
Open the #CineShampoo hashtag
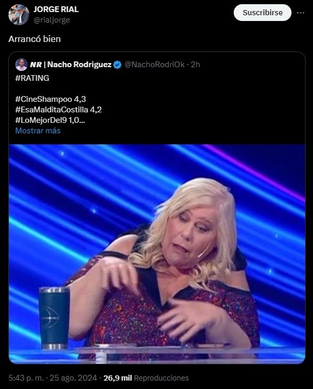[x=44, y=99]
